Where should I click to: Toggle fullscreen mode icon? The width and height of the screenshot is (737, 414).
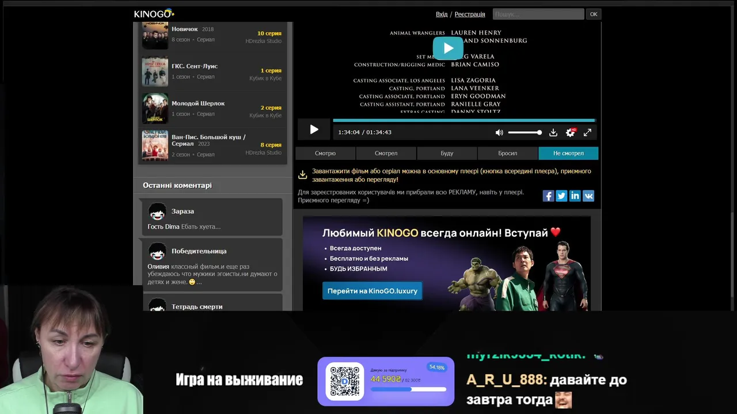click(x=587, y=132)
